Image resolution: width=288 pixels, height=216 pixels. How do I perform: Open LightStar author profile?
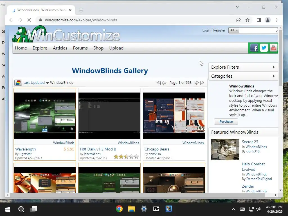[x=25, y=154]
